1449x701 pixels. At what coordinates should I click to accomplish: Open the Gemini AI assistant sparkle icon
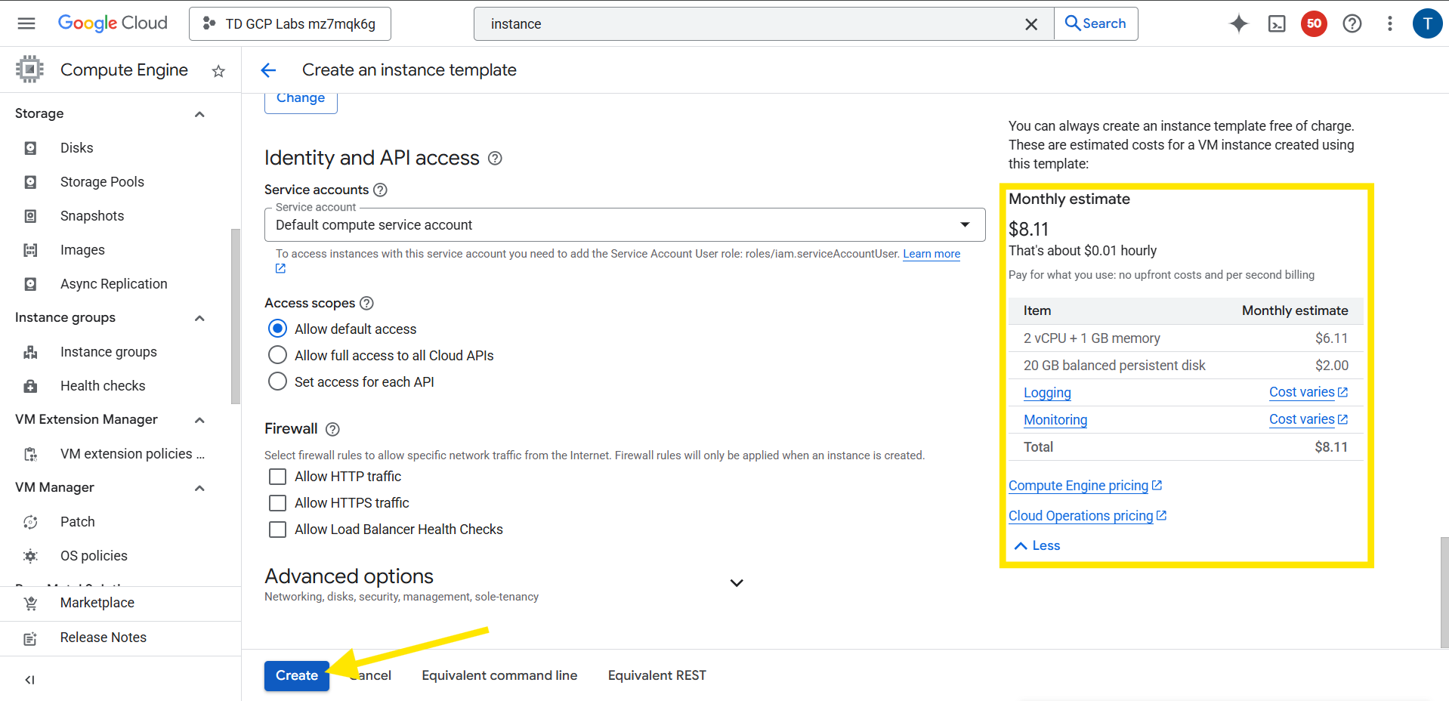click(1238, 24)
